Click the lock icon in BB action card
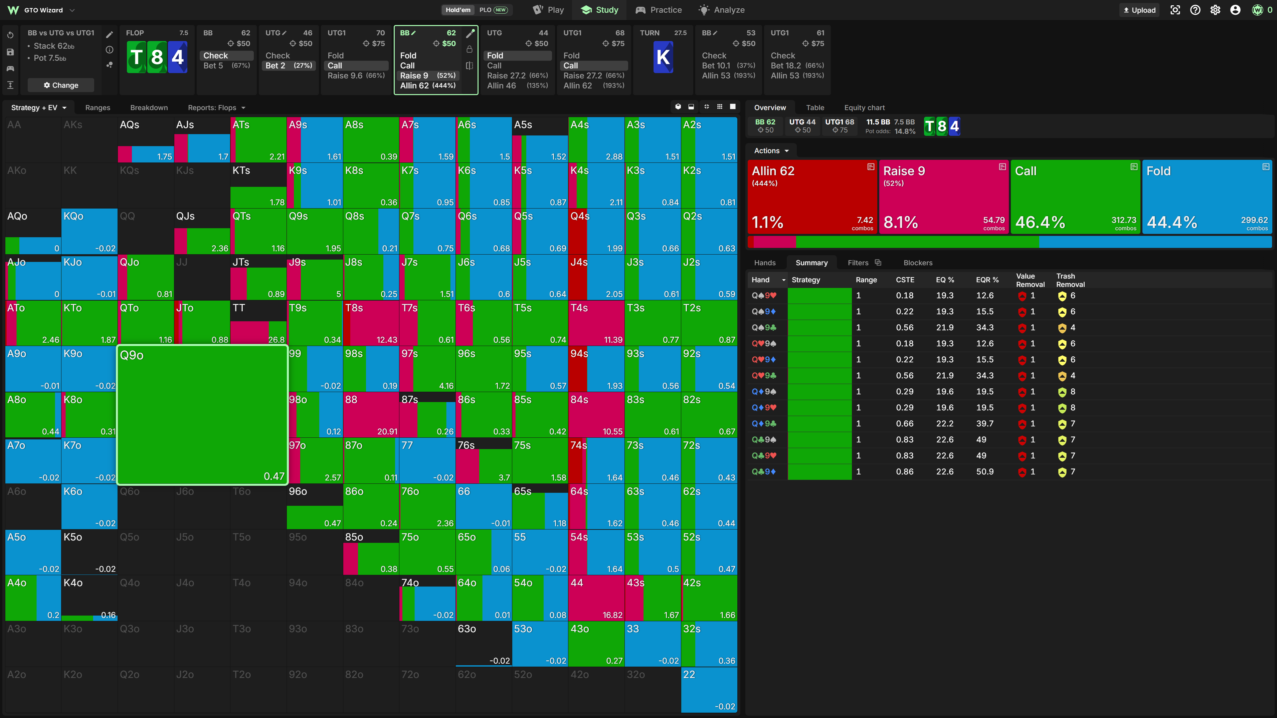 pyautogui.click(x=469, y=49)
